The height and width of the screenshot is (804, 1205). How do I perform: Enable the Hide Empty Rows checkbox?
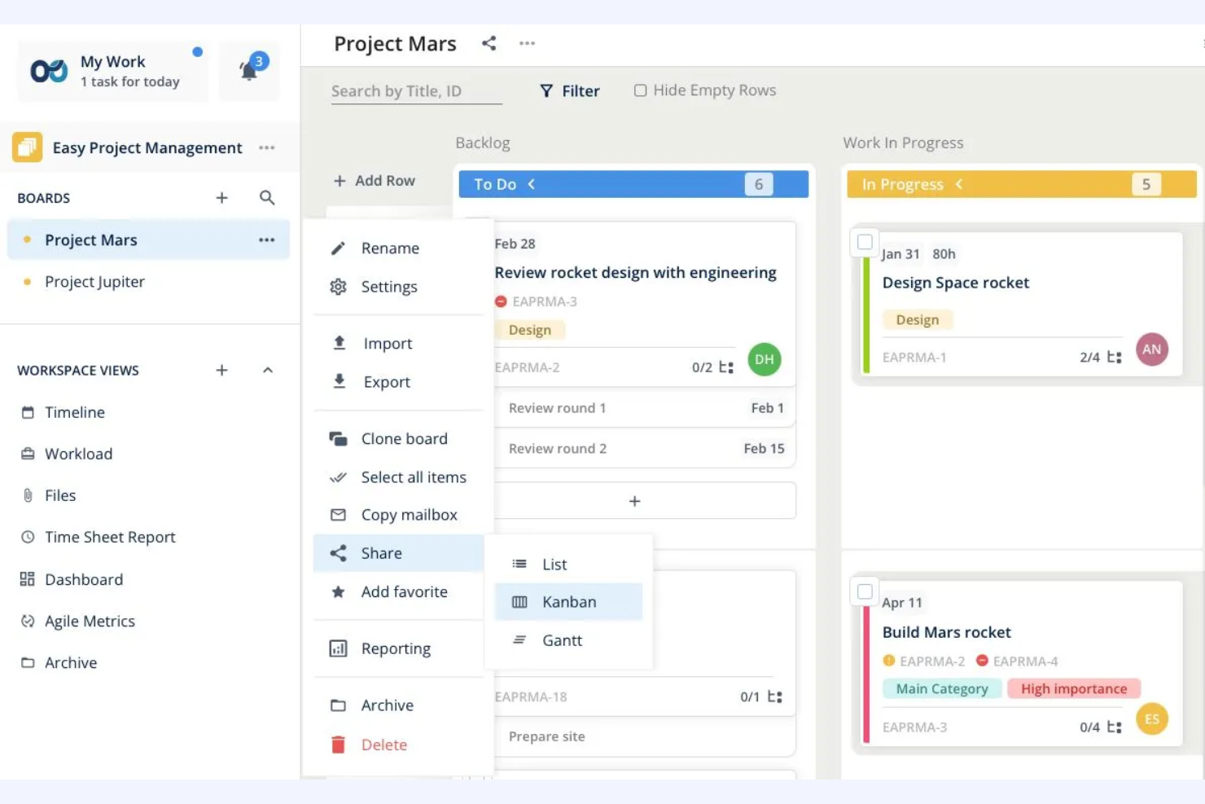point(640,90)
